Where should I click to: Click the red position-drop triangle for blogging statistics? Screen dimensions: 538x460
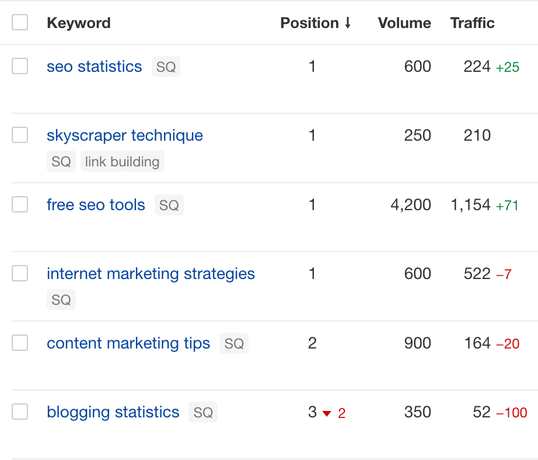point(327,413)
